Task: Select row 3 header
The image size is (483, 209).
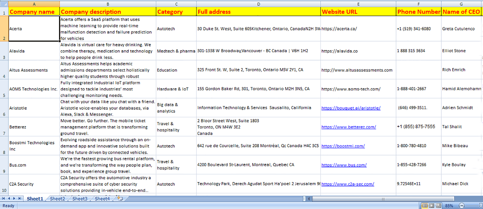Action: pyautogui.click(x=4, y=51)
